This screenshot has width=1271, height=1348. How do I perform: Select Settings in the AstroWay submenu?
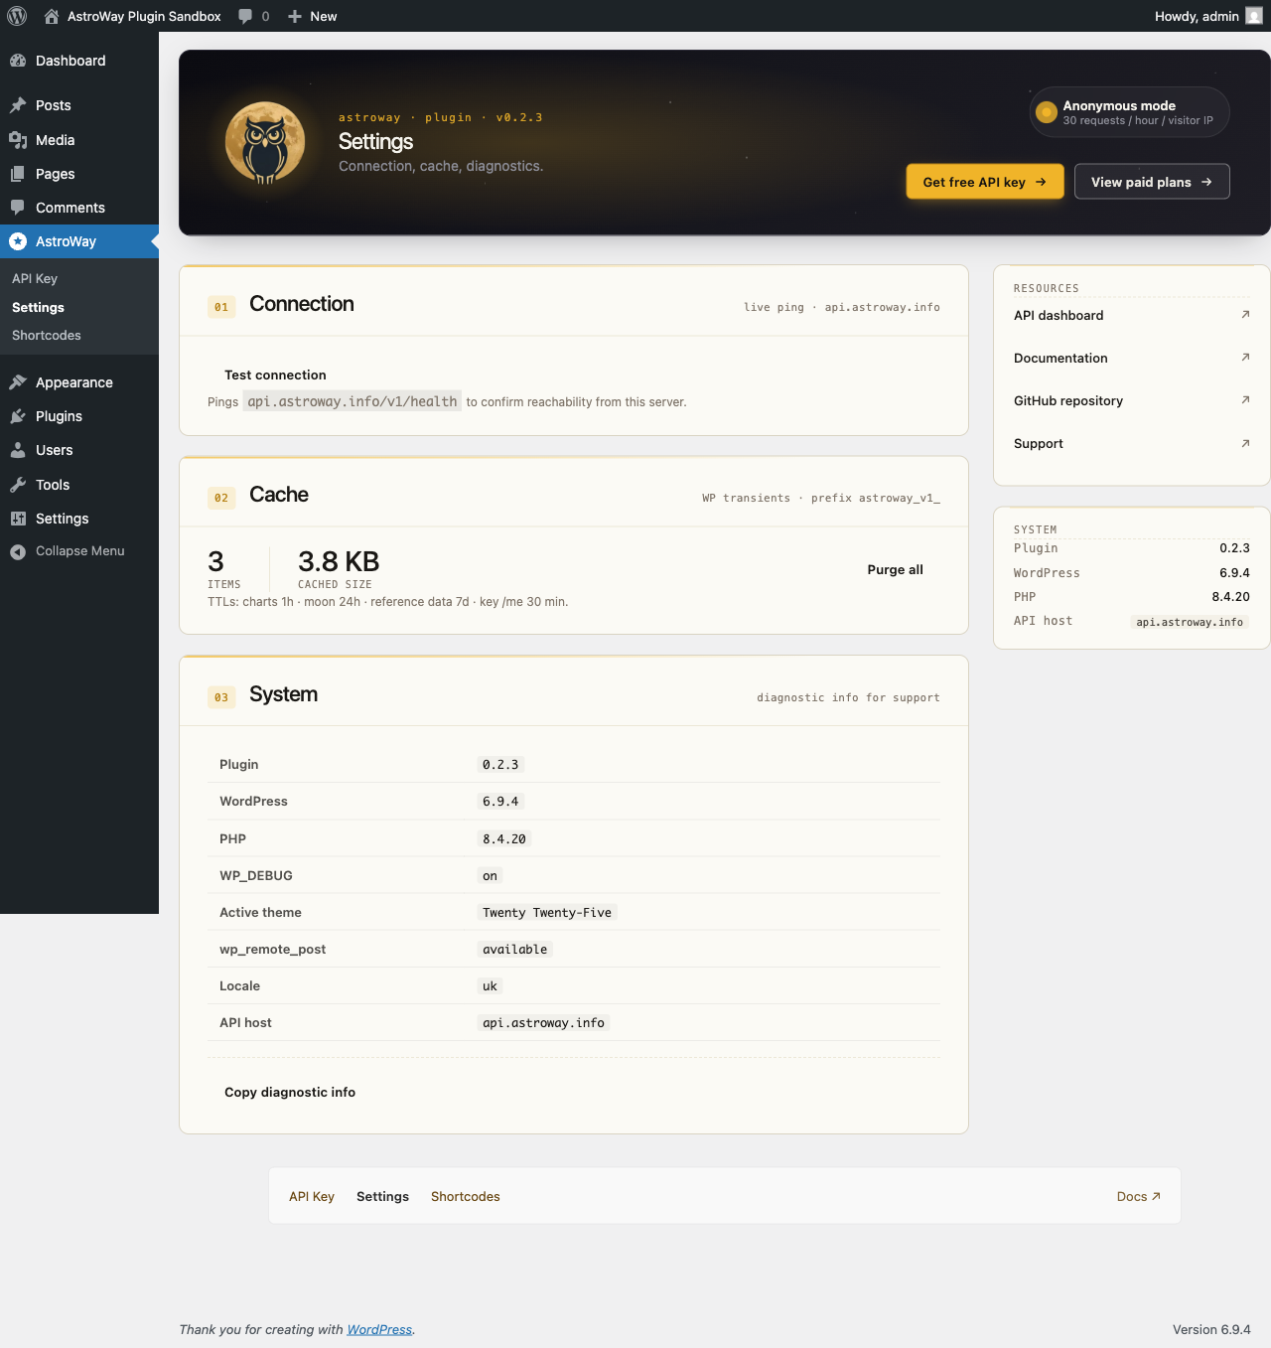pyautogui.click(x=38, y=308)
